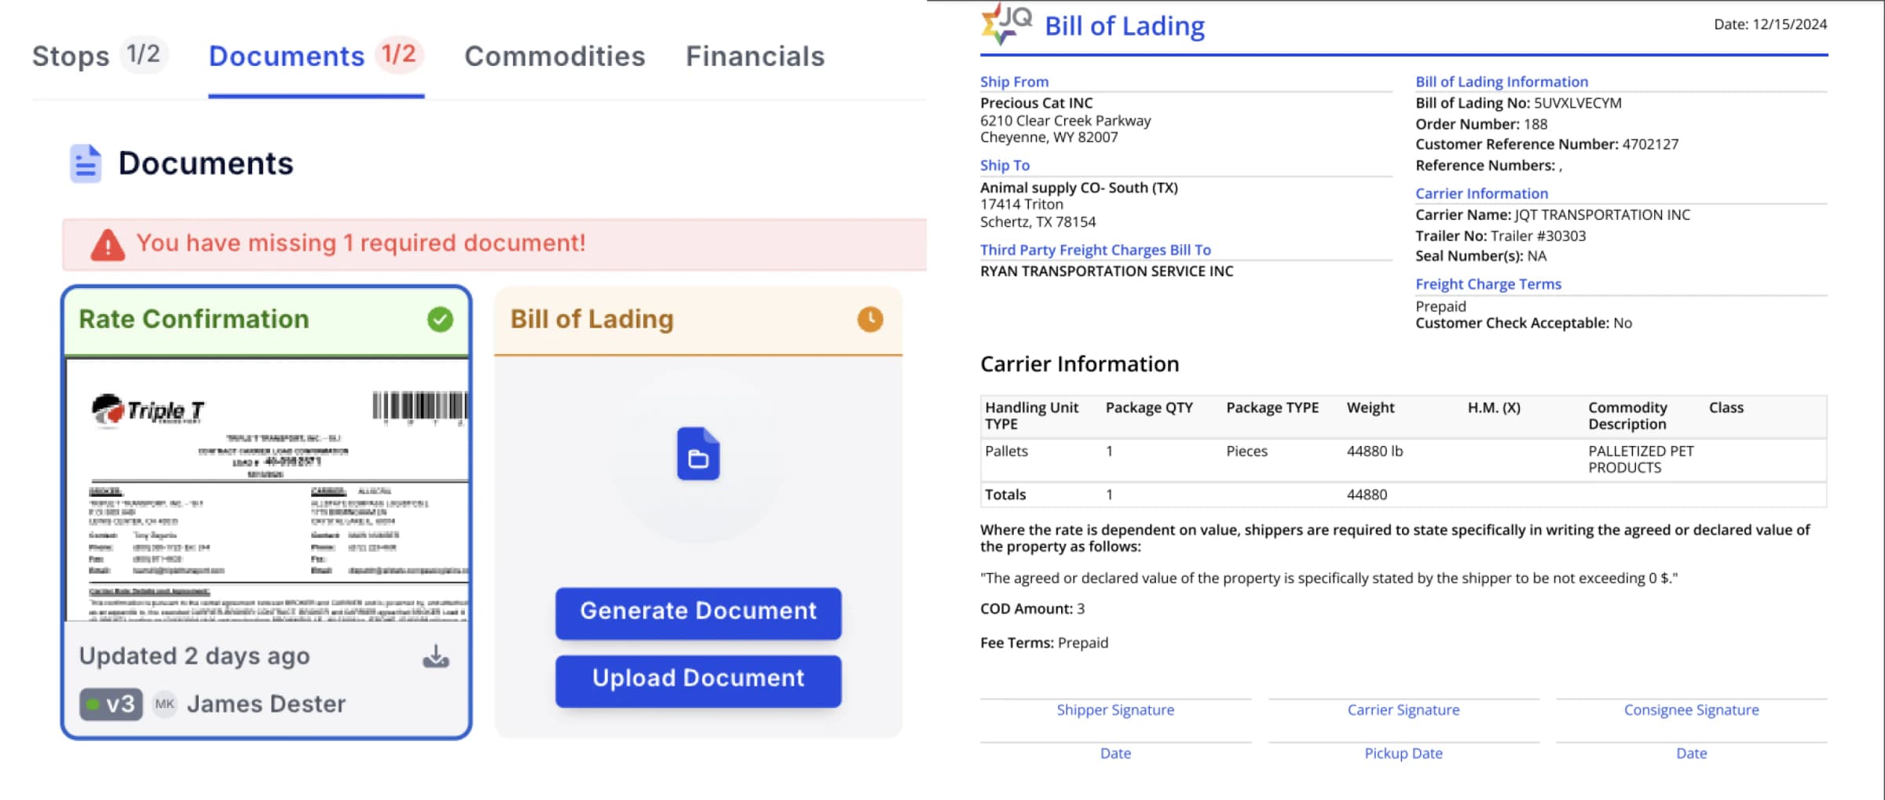Click PALLETIZED PET PRODUCTS commodity description

click(1641, 459)
